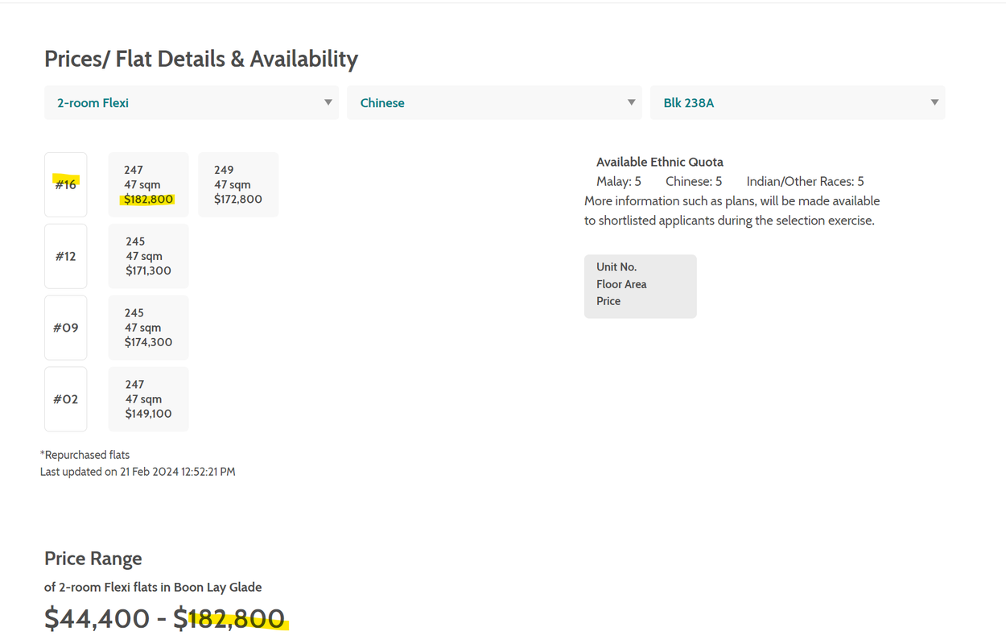Click the Last updated on 21 Feb 2024 text

coord(138,472)
